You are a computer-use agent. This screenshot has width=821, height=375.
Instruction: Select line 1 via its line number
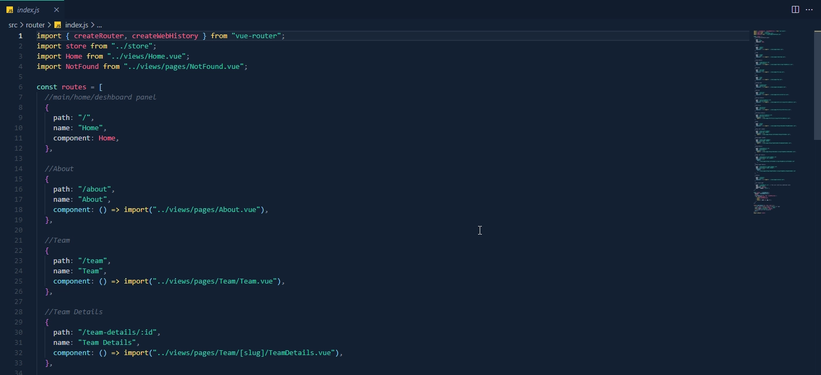click(x=20, y=36)
